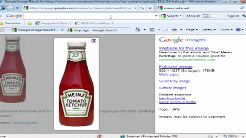This screenshot has width=246, height=138.
Task: Open the Safety menu
Action: (209, 30)
